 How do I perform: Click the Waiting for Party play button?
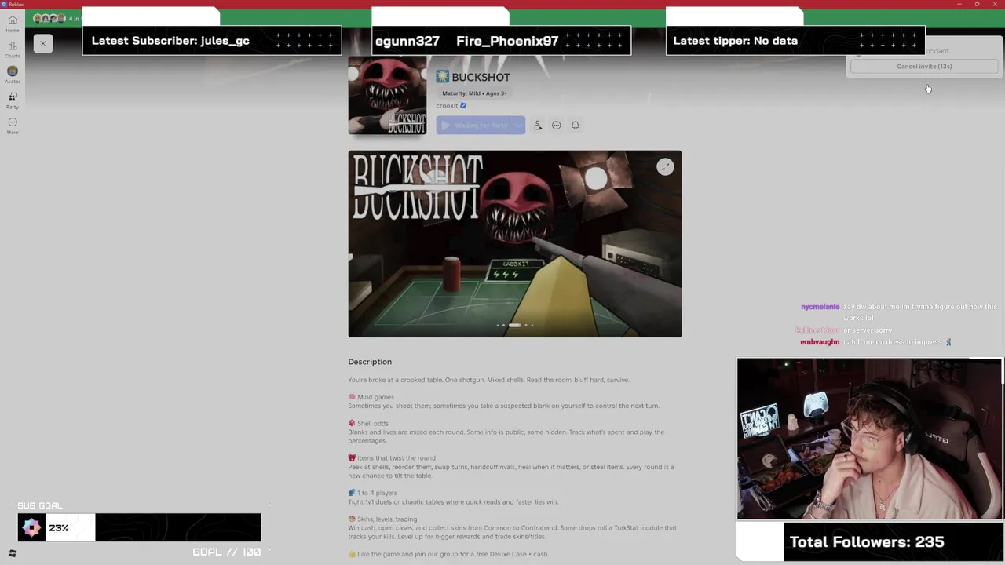(473, 126)
